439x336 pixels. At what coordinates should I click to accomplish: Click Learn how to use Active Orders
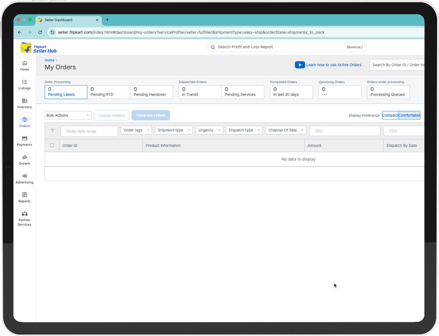(x=333, y=65)
